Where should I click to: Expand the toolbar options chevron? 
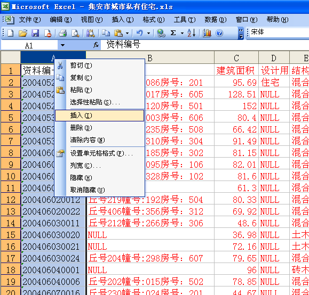[241, 34]
